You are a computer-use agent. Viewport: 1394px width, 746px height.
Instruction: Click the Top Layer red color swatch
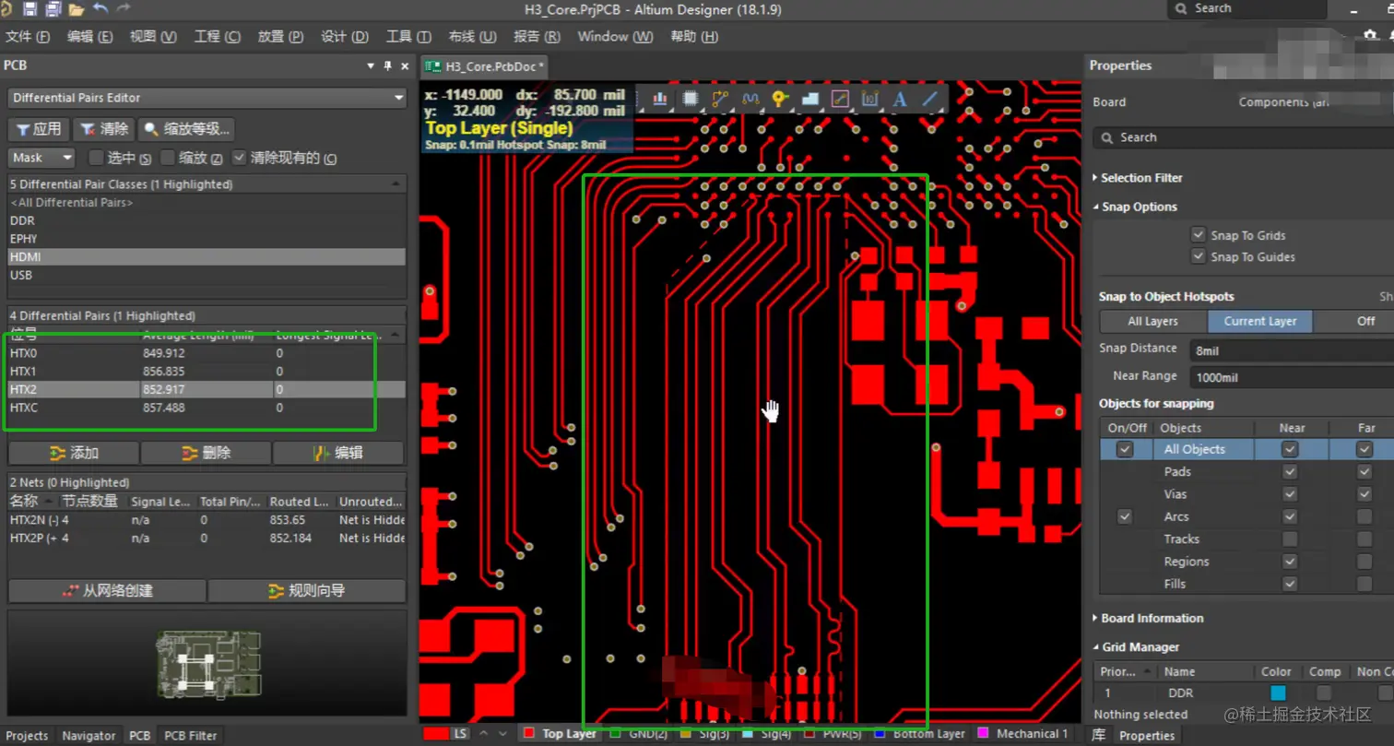click(x=529, y=734)
